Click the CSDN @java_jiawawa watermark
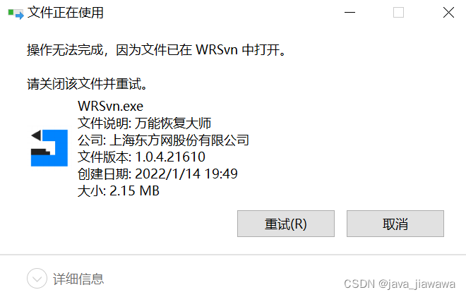This screenshot has width=466, height=297. pos(400,284)
